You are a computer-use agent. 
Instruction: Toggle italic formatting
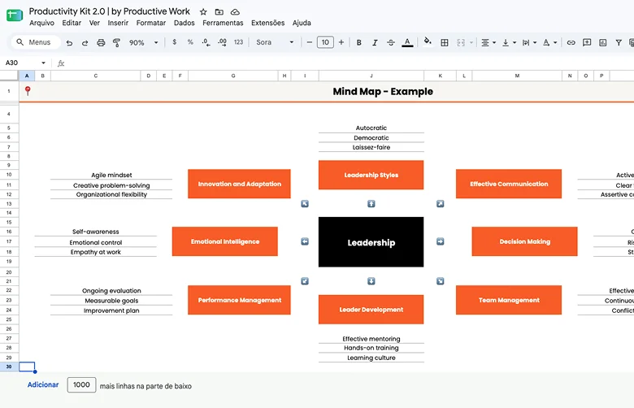375,42
